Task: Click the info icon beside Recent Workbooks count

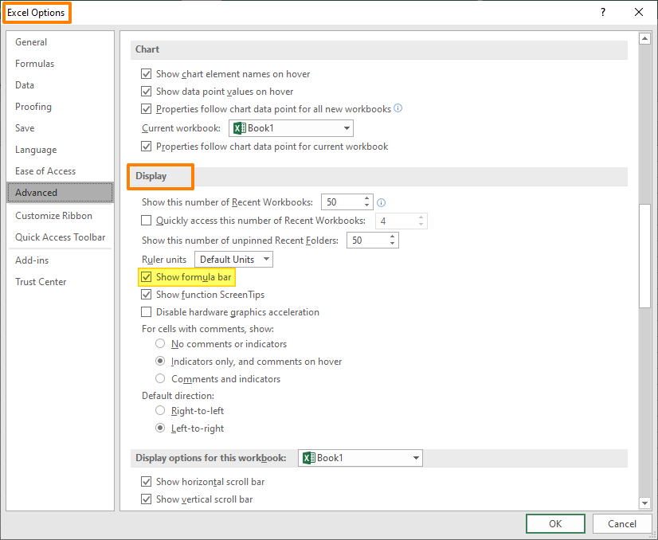Action: point(381,202)
